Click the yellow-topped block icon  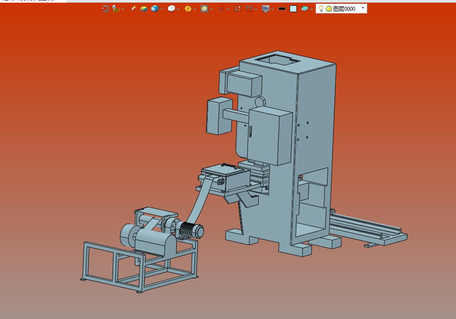[x=143, y=9]
